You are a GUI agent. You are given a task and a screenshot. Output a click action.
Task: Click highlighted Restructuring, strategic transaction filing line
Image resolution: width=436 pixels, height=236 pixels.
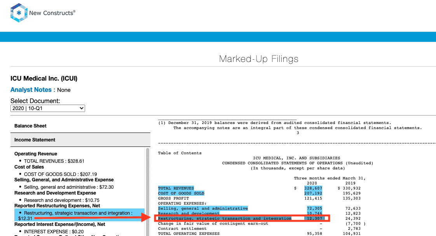click(225, 219)
